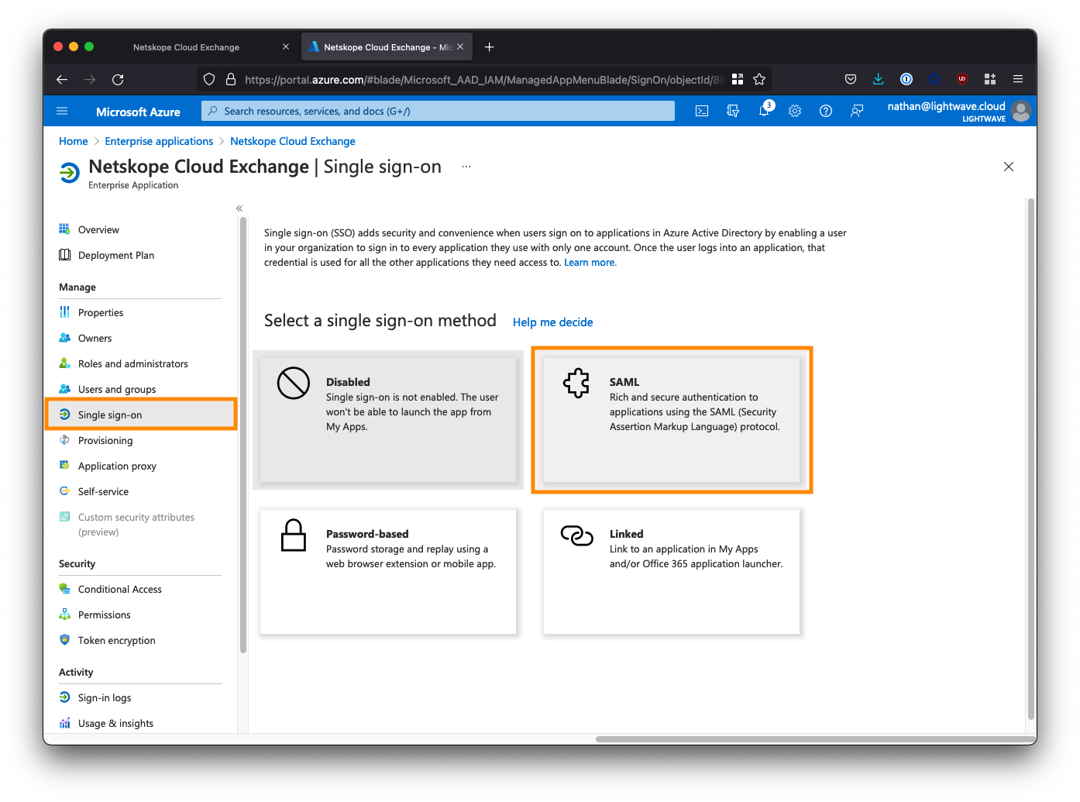The width and height of the screenshot is (1080, 802).
Task: Click the Azure search resources field
Action: click(x=439, y=111)
